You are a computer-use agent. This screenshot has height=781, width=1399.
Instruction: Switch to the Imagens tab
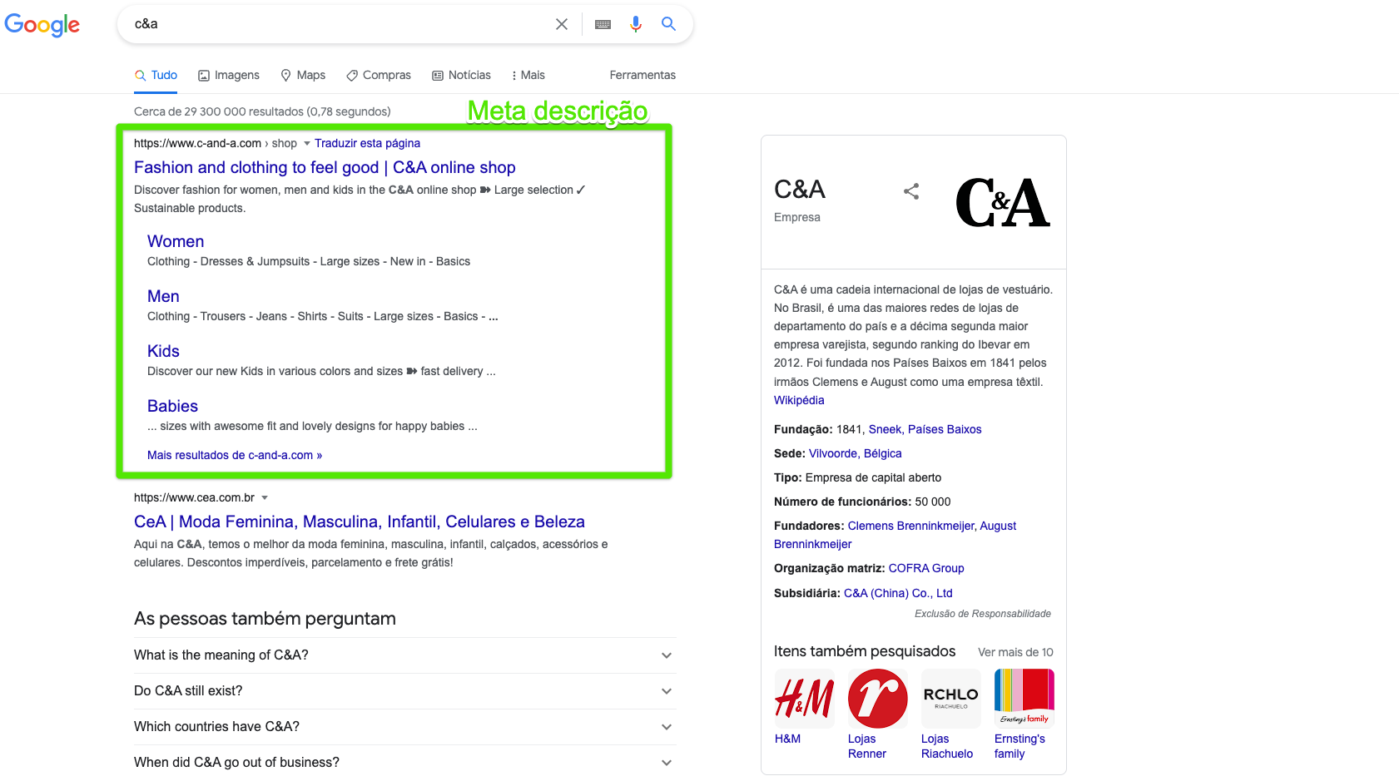(x=229, y=75)
